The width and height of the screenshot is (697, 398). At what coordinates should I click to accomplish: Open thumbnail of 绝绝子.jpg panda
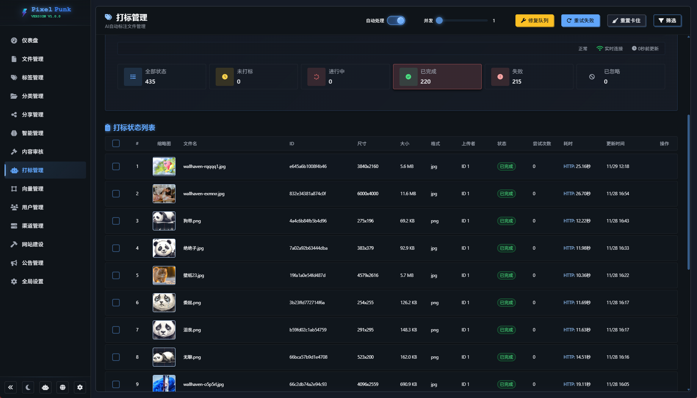click(x=164, y=248)
